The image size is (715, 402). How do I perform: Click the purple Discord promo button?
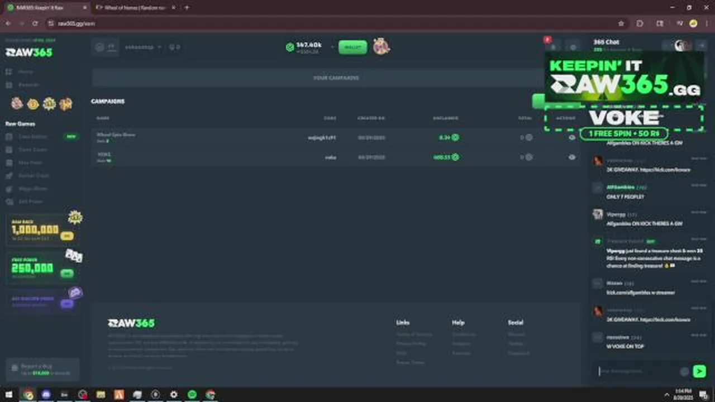point(66,304)
